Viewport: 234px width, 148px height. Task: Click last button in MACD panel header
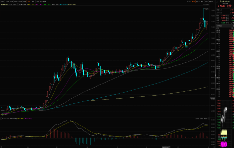coord(206,118)
